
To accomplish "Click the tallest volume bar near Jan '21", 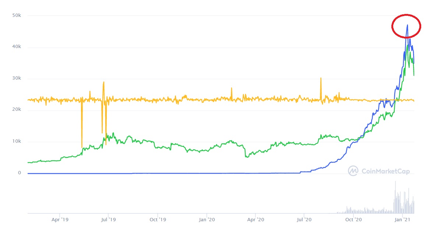I will [395, 197].
